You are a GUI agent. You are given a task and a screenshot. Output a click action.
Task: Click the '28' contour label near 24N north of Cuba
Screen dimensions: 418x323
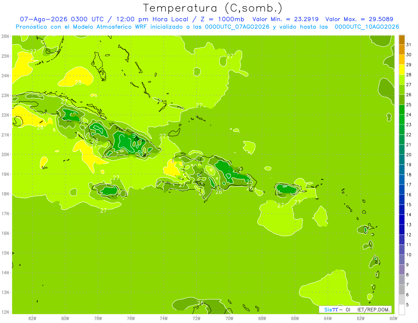click(78, 83)
